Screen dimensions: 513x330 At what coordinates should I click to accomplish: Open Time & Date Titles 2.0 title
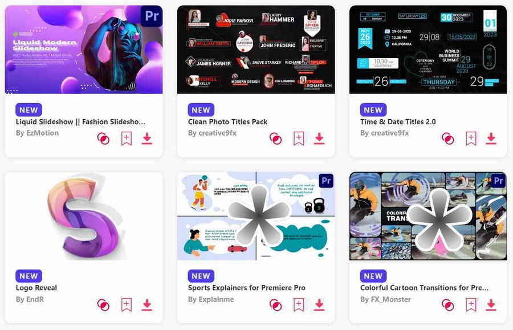(398, 121)
